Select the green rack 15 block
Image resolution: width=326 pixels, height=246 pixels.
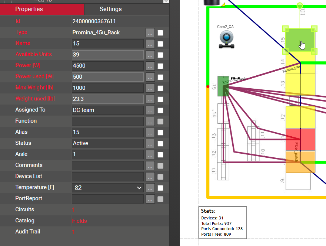click(300, 40)
